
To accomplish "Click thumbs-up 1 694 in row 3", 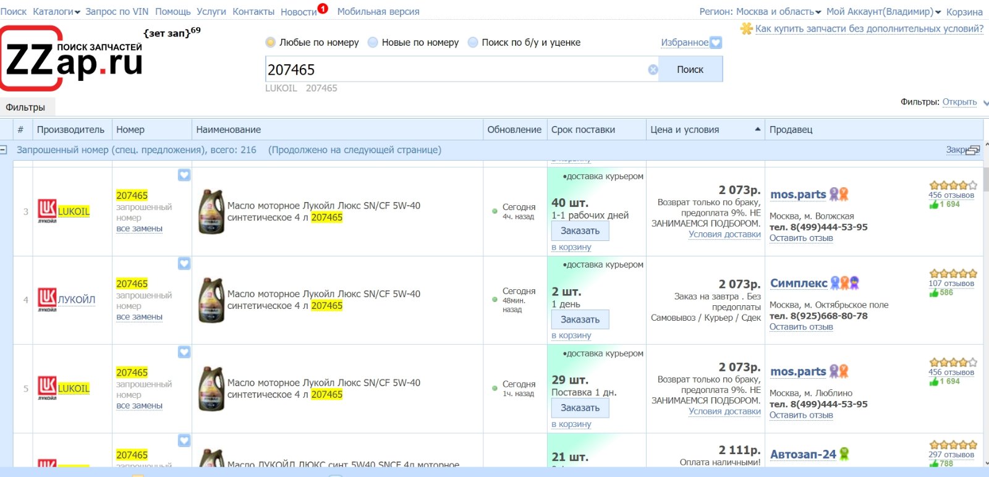I will pos(944,205).
